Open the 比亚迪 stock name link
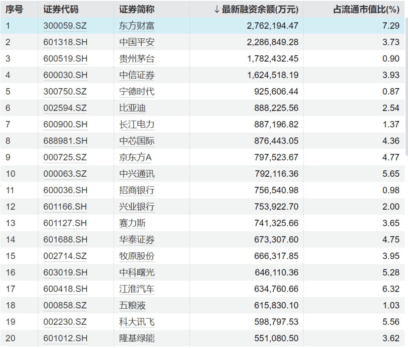Screen dimensions: 408x348 coord(133,108)
